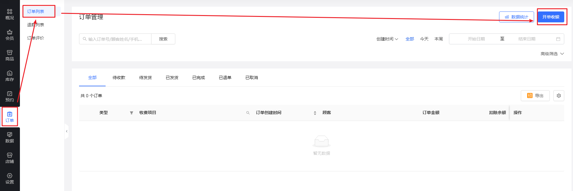Click the 扣除余额 column header

click(498, 113)
